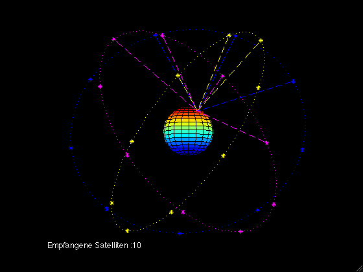Click the rainbow-colored Earth globe
Viewport: 363px width, 272px height.
188,131
